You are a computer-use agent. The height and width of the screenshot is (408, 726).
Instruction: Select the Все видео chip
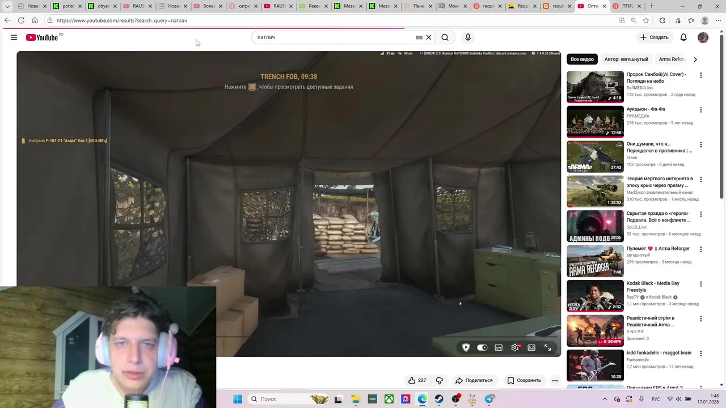pos(582,59)
